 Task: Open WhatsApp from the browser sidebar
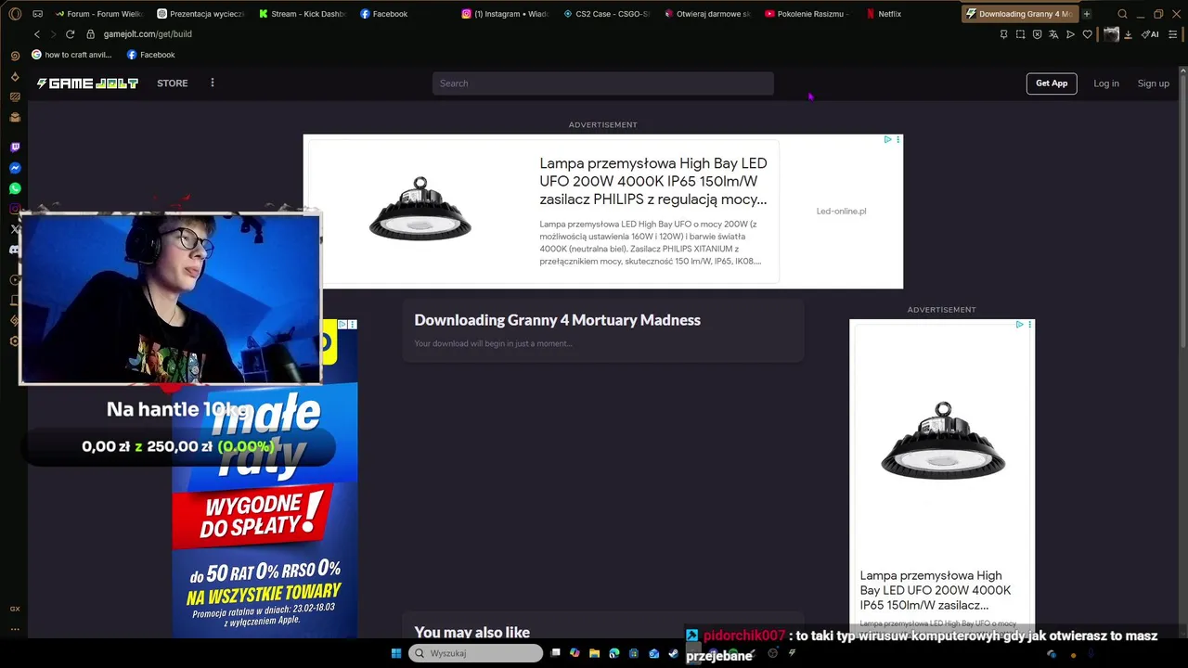tap(15, 188)
